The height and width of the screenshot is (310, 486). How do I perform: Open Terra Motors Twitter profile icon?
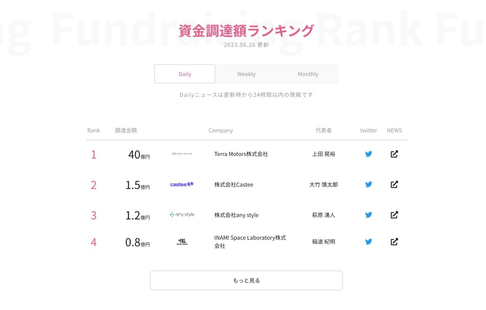369,154
